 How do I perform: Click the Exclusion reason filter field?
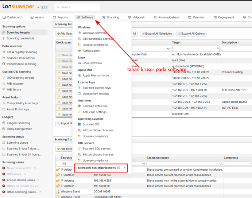point(184,164)
